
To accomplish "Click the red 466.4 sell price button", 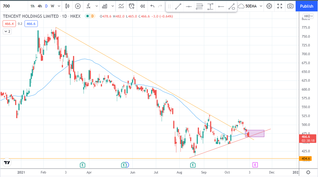I will click(9, 24).
